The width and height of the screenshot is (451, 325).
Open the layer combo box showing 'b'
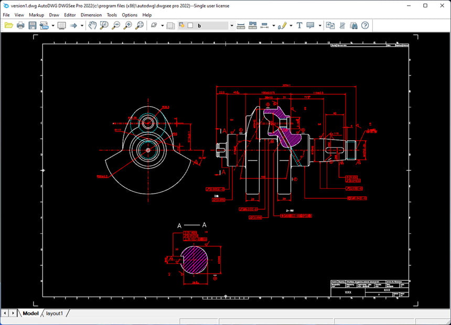pos(206,26)
